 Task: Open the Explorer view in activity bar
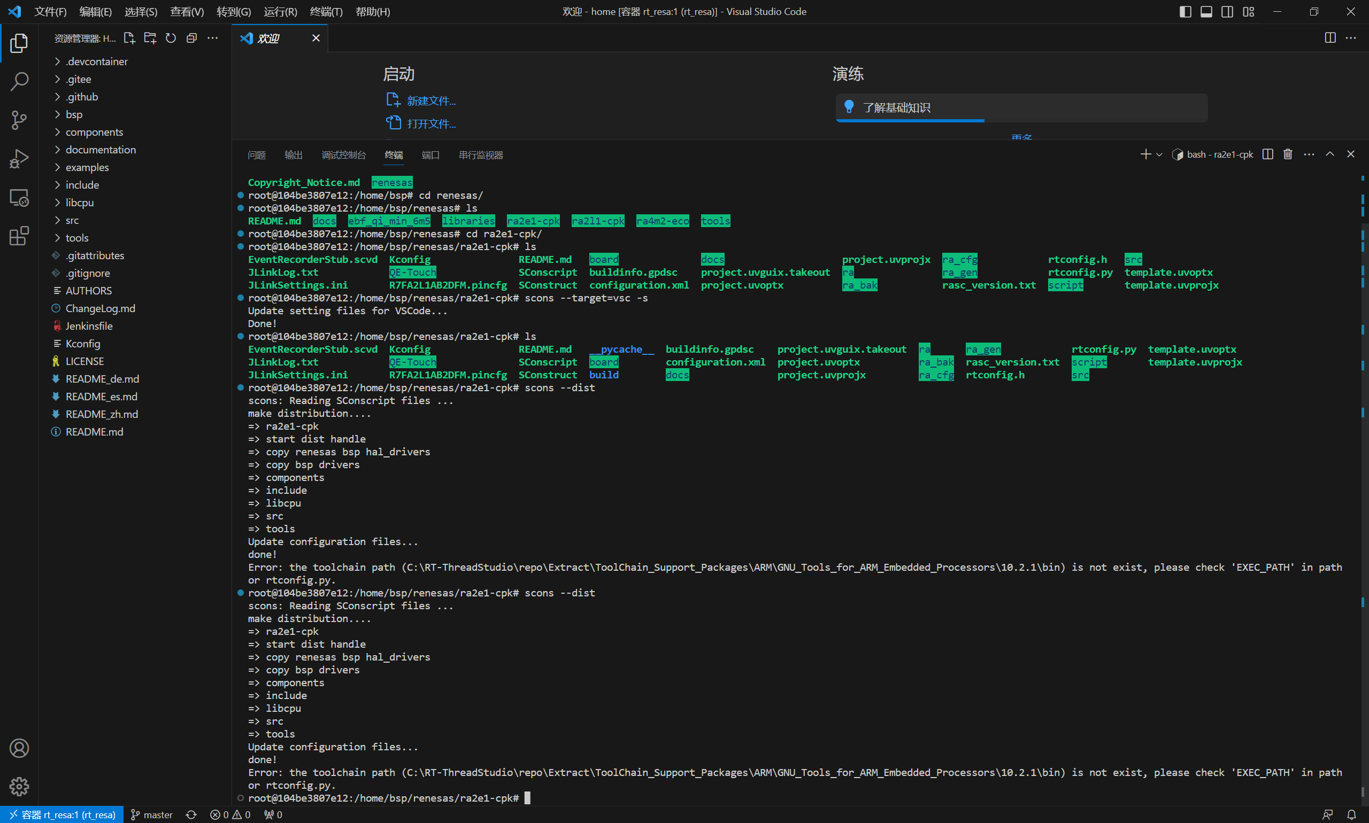[x=19, y=43]
